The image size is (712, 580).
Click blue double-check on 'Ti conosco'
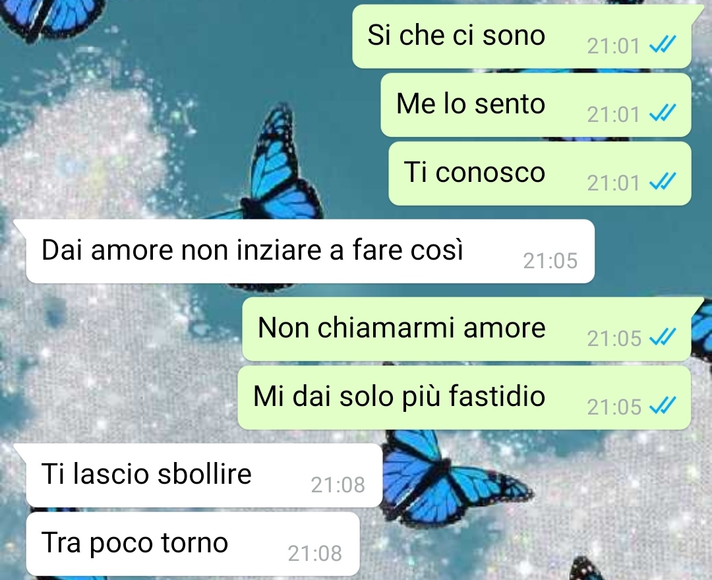663,182
